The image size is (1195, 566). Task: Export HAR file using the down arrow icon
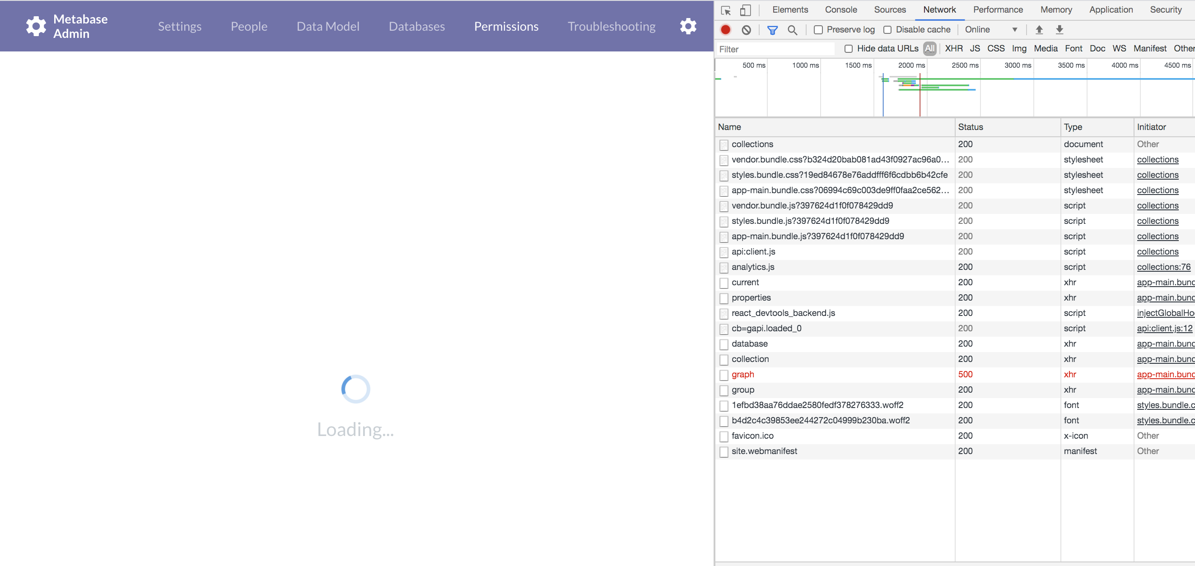click(1060, 29)
